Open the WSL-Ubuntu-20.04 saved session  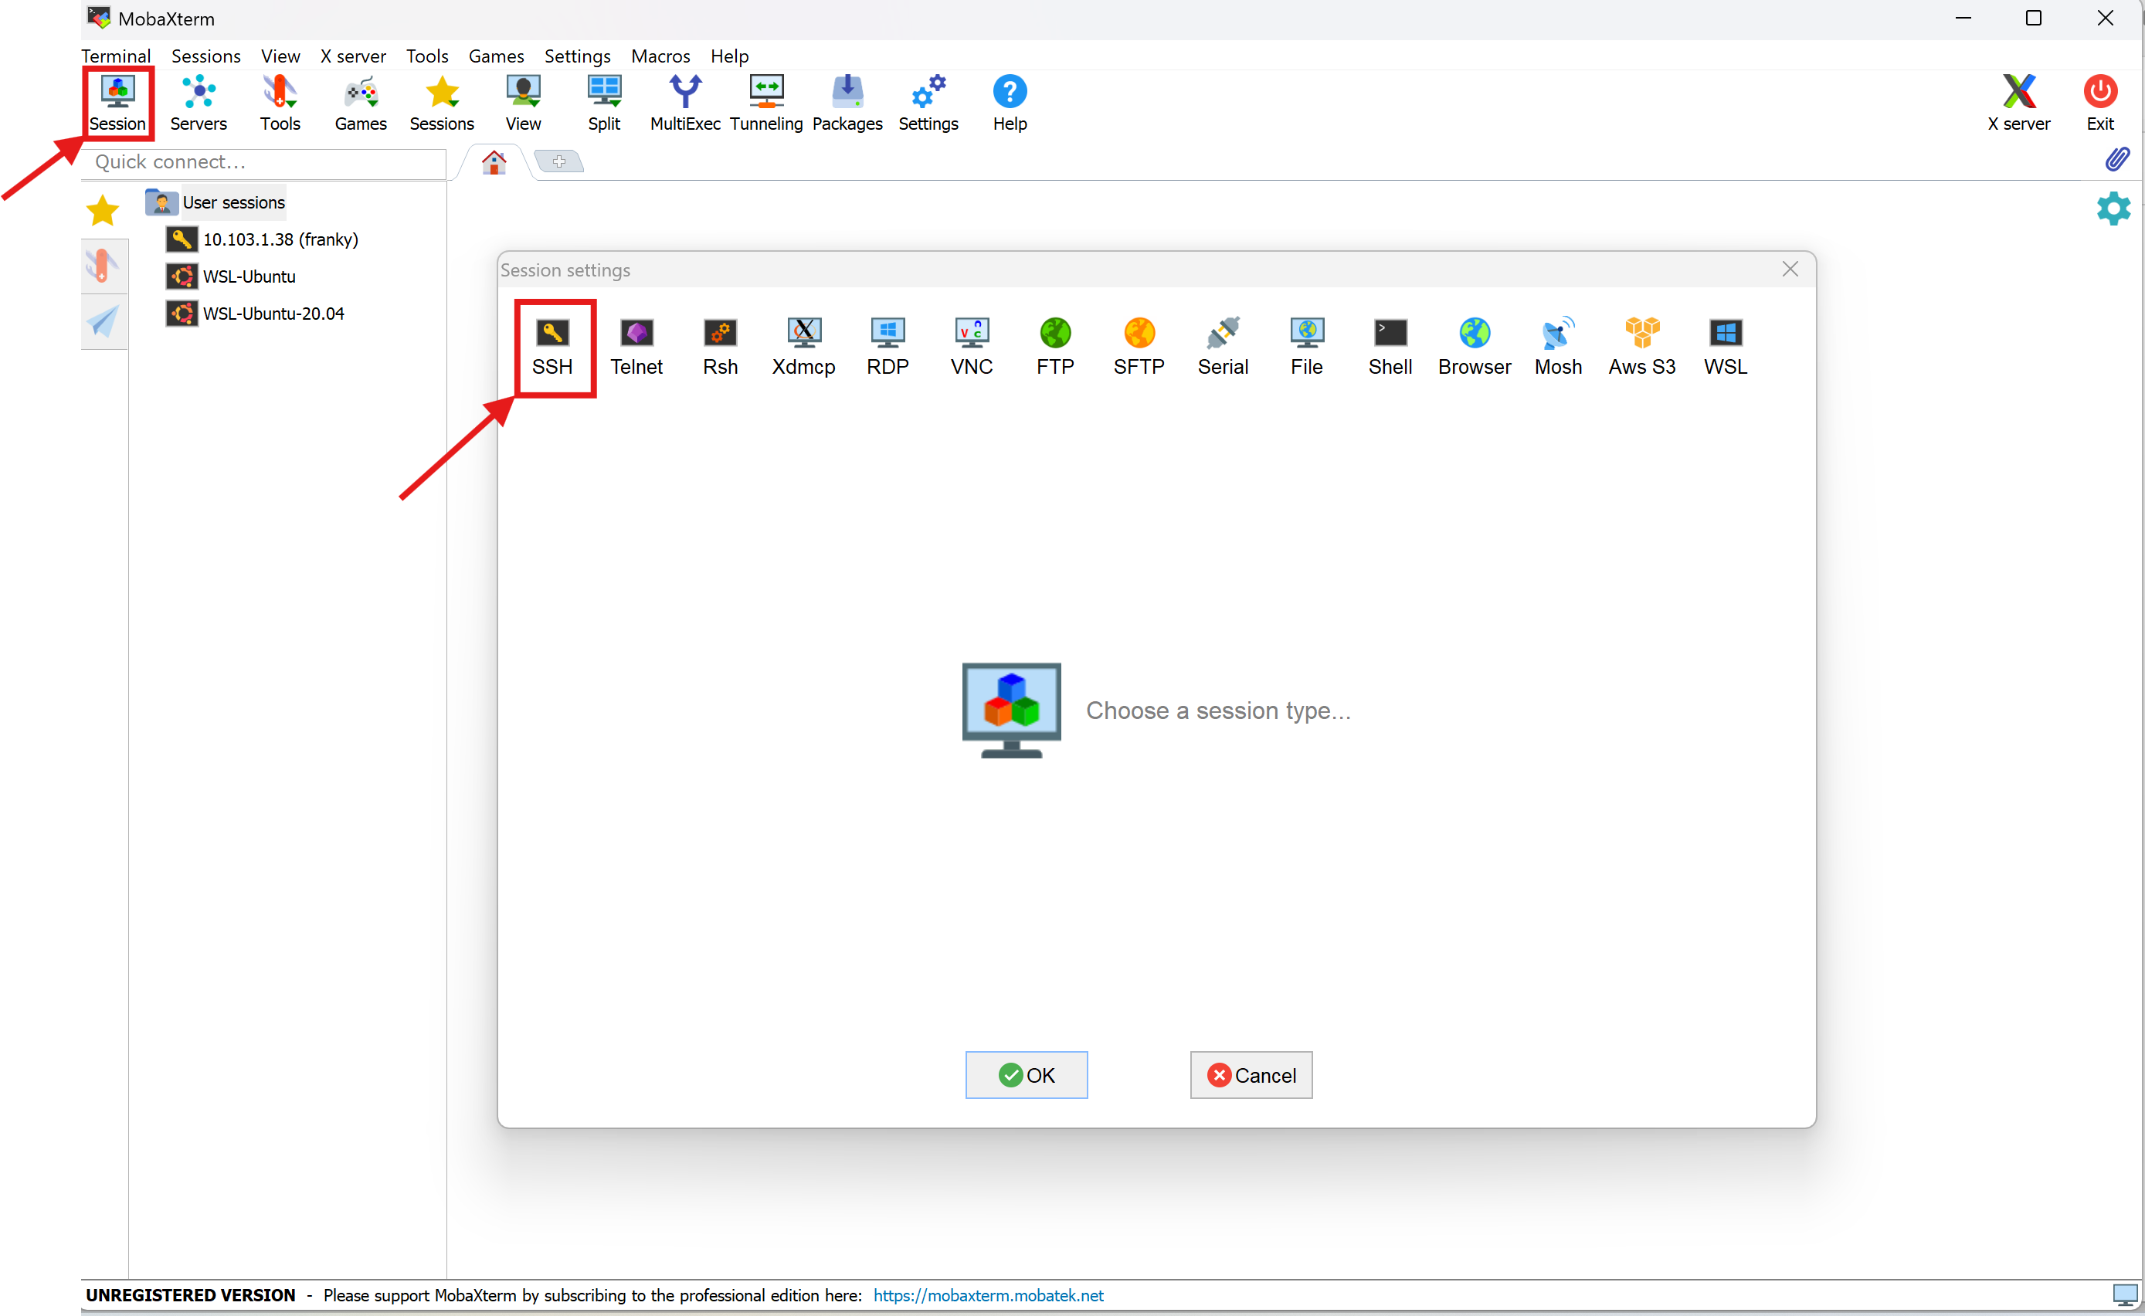pyautogui.click(x=273, y=314)
